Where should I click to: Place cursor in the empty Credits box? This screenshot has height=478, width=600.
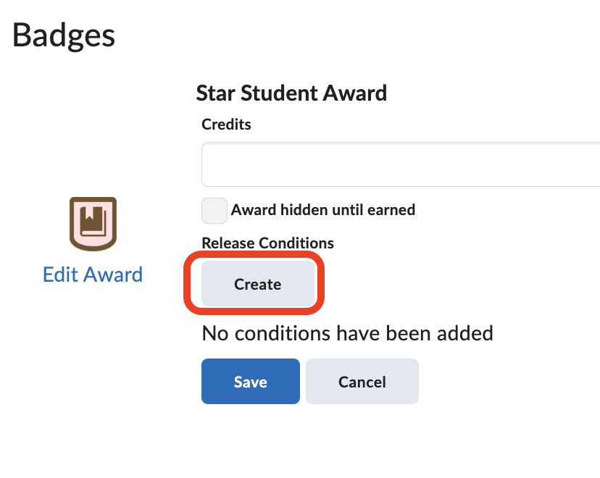click(x=400, y=164)
